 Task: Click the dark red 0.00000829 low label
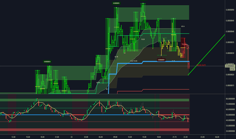tap(161, 60)
